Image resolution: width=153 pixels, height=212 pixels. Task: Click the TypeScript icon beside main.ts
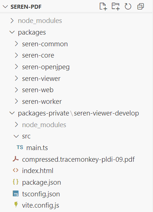[x=20, y=147]
